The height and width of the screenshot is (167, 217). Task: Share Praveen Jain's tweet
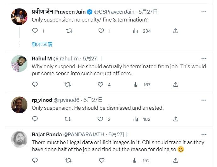176,31
